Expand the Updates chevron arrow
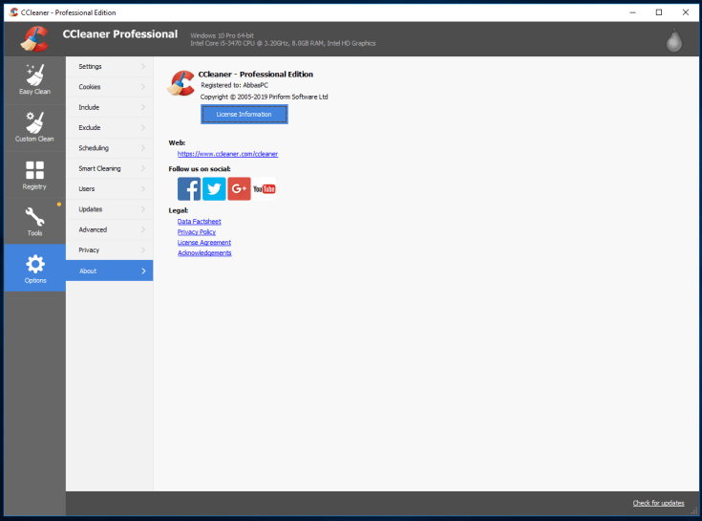The height and width of the screenshot is (521, 702). (x=143, y=209)
